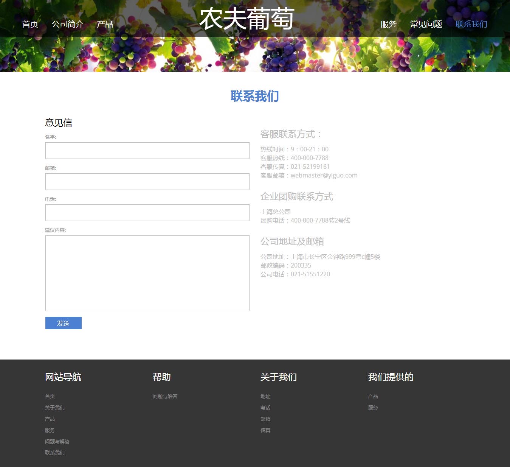The height and width of the screenshot is (467, 510).
Task: Click the 上海总公司 text
Action: [x=276, y=212]
